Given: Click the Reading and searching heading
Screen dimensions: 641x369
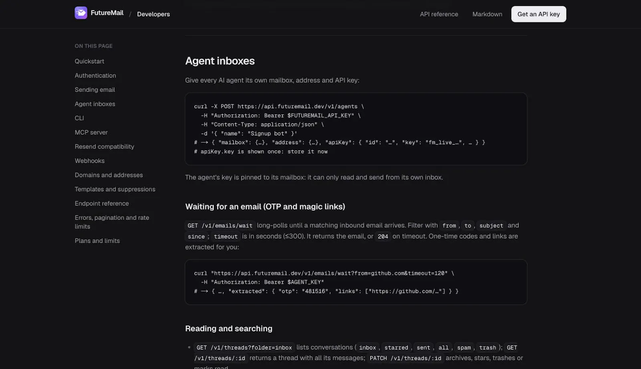Looking at the screenshot, I should [229, 329].
